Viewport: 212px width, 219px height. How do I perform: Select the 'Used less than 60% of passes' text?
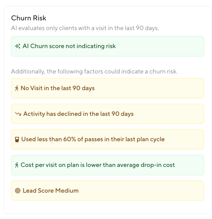pyautogui.click(x=93, y=139)
